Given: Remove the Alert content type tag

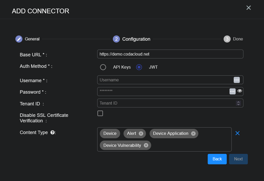Looking at the screenshot, I should click(141, 134).
